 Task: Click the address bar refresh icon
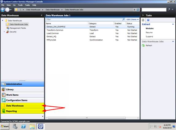[x=138, y=10]
